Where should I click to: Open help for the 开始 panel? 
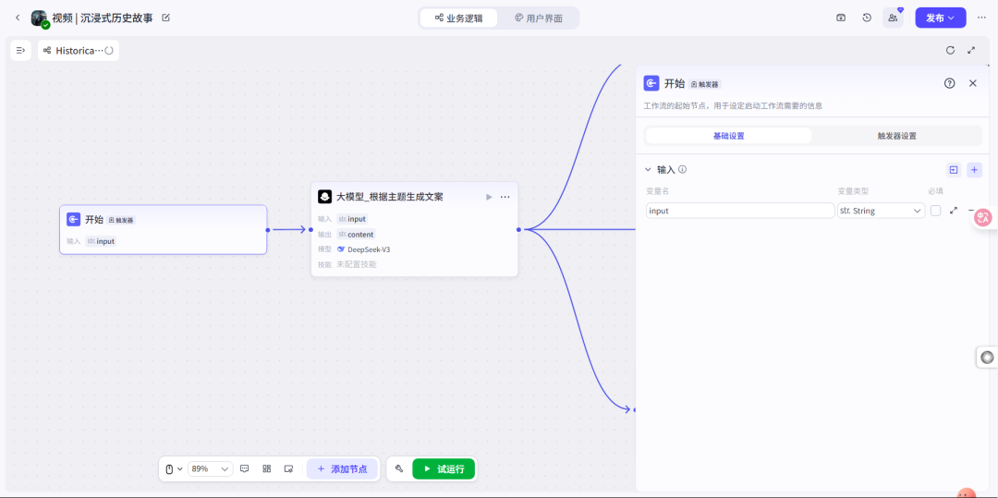950,83
